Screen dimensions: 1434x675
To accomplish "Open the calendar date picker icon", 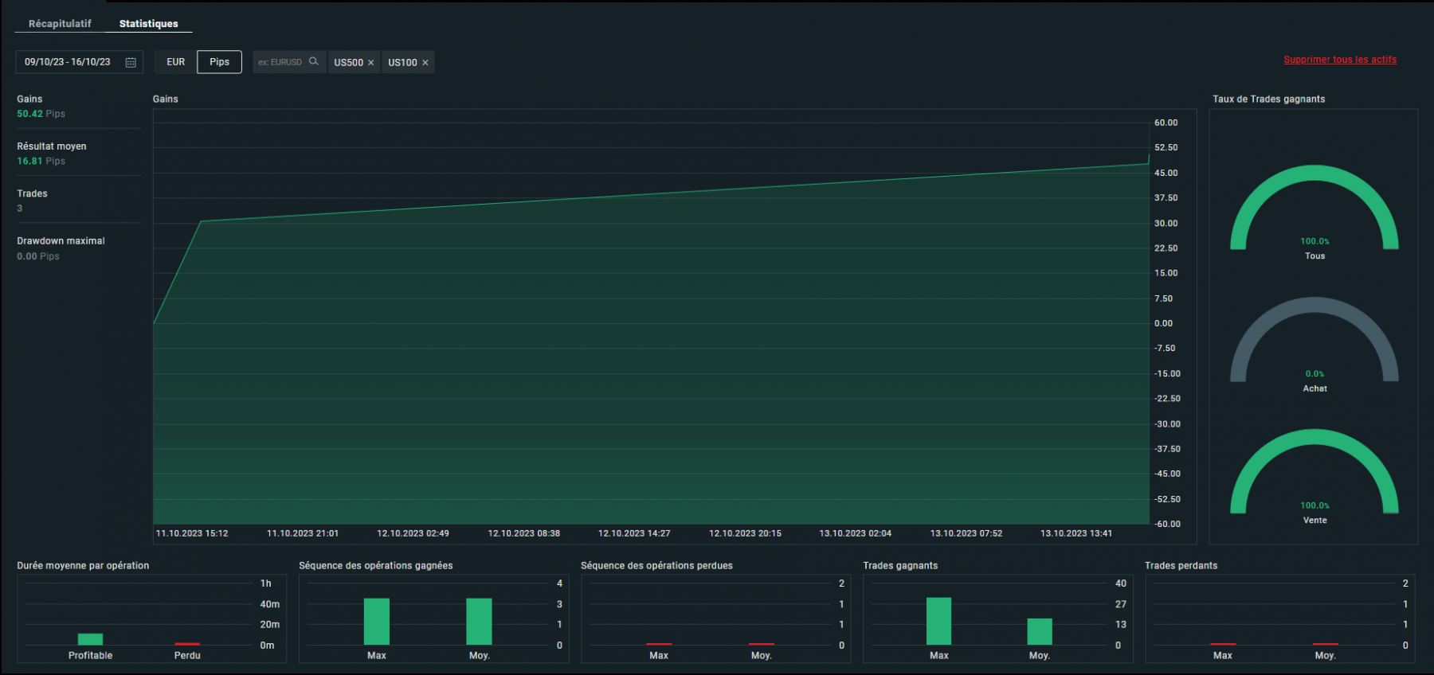I will click(x=131, y=62).
